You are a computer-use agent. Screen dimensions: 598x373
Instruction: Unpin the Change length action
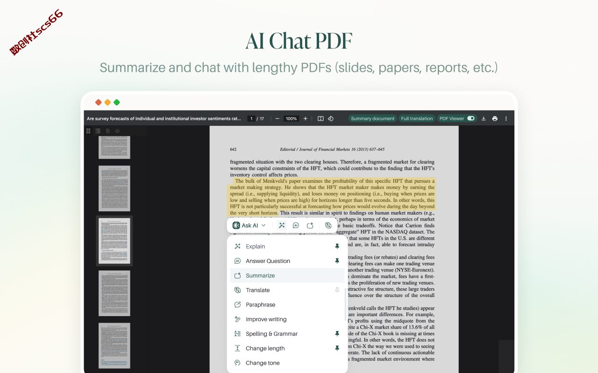click(x=337, y=348)
